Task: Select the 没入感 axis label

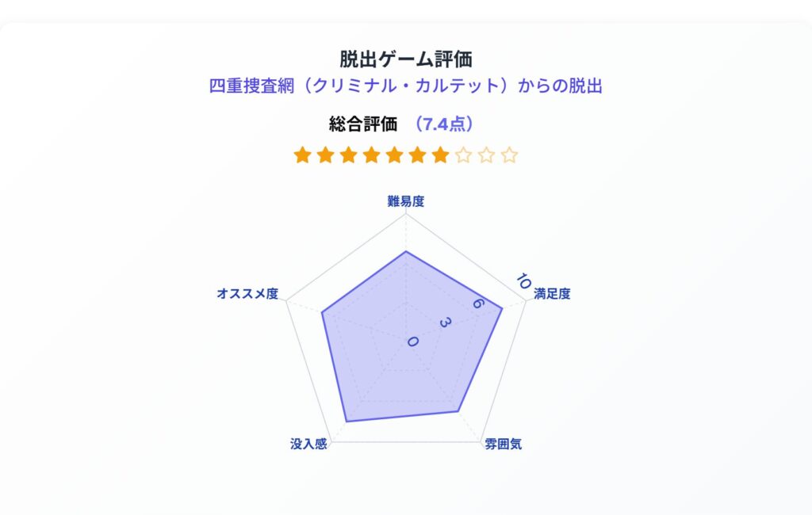Action: coord(308,444)
